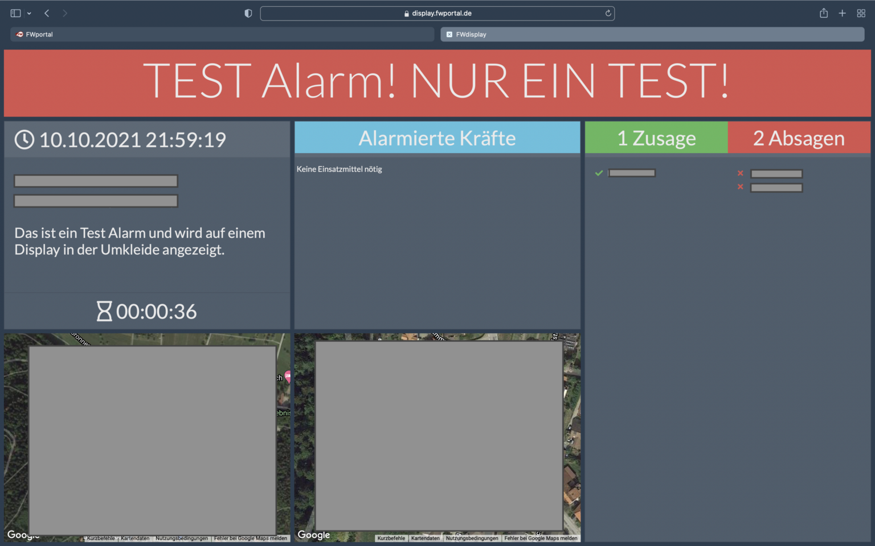Reload the page using the address bar refresh icon
The height and width of the screenshot is (546, 875).
(x=607, y=13)
